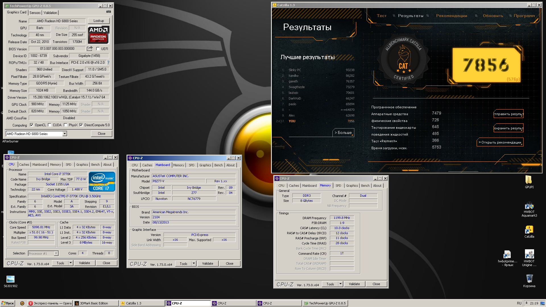Toggle the DirectCompute 5.0 checkbox

81,125
